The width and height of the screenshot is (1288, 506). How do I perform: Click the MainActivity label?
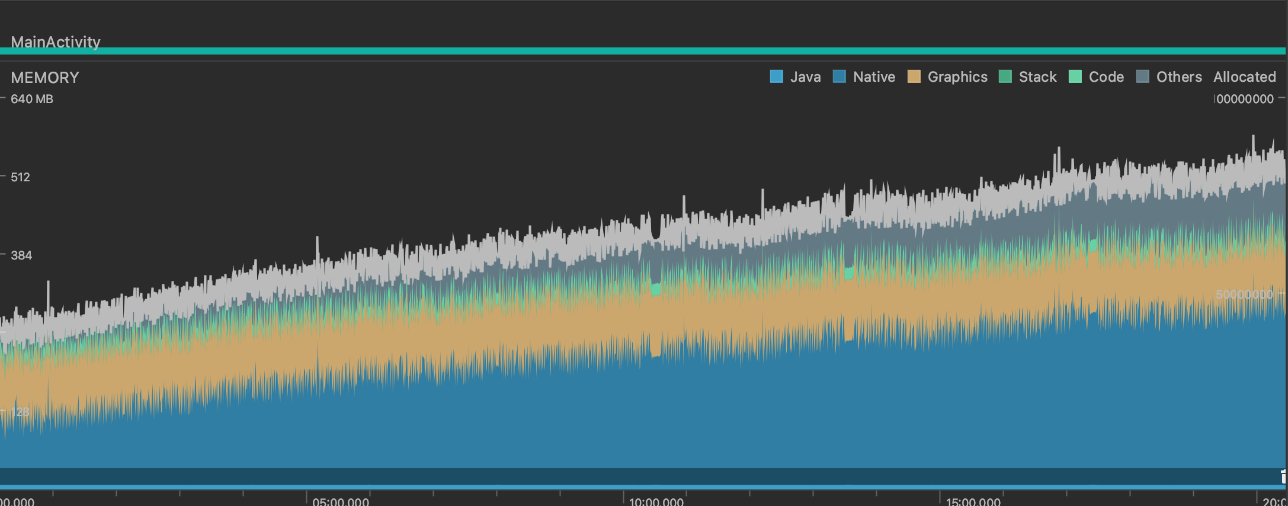56,41
